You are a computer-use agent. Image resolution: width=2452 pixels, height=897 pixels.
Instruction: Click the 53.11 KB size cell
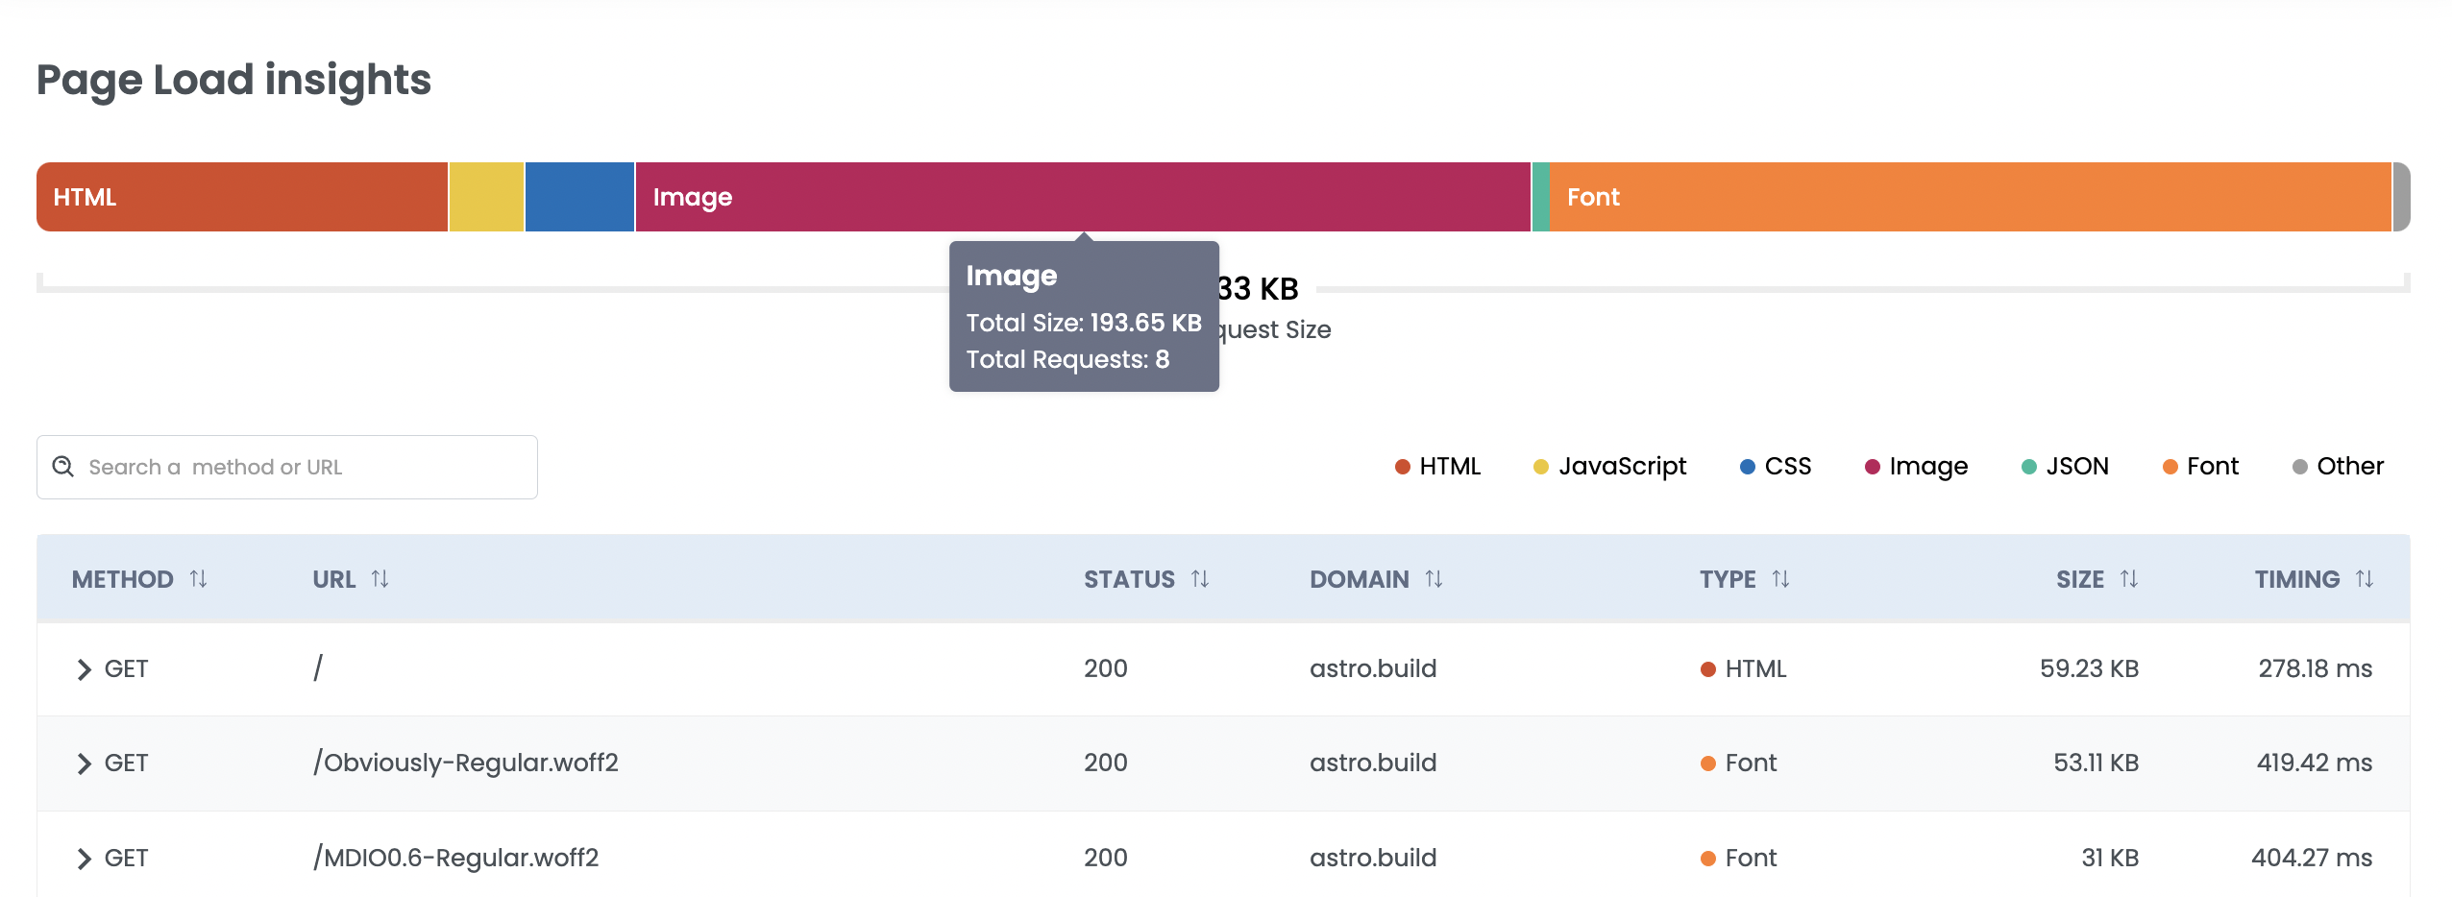(2096, 763)
